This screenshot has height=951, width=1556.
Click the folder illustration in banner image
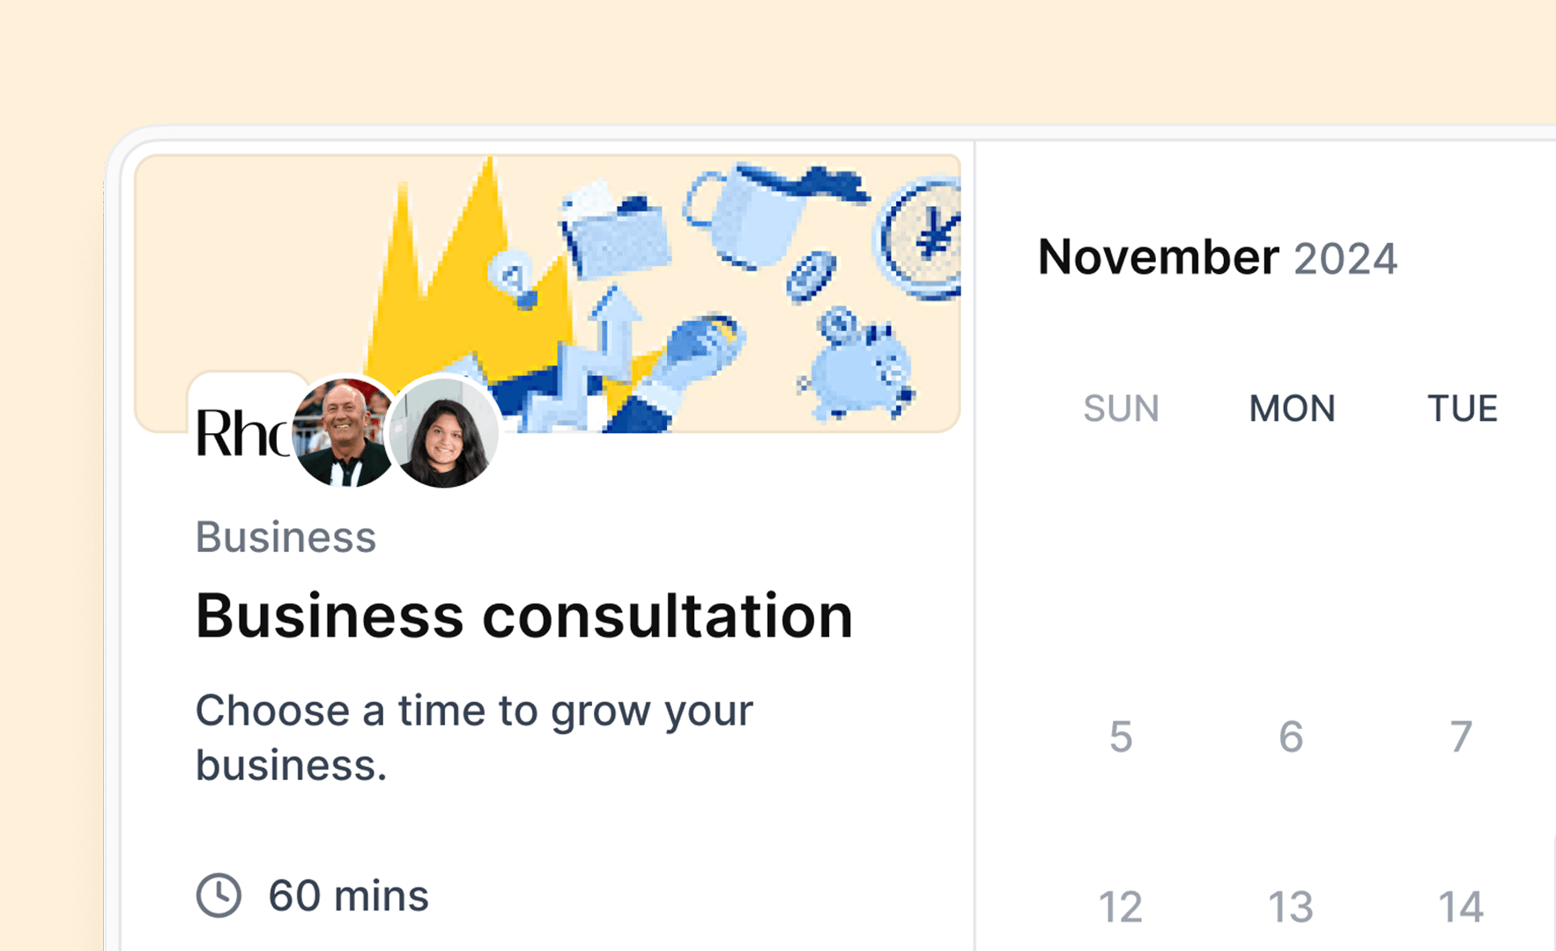(x=617, y=233)
